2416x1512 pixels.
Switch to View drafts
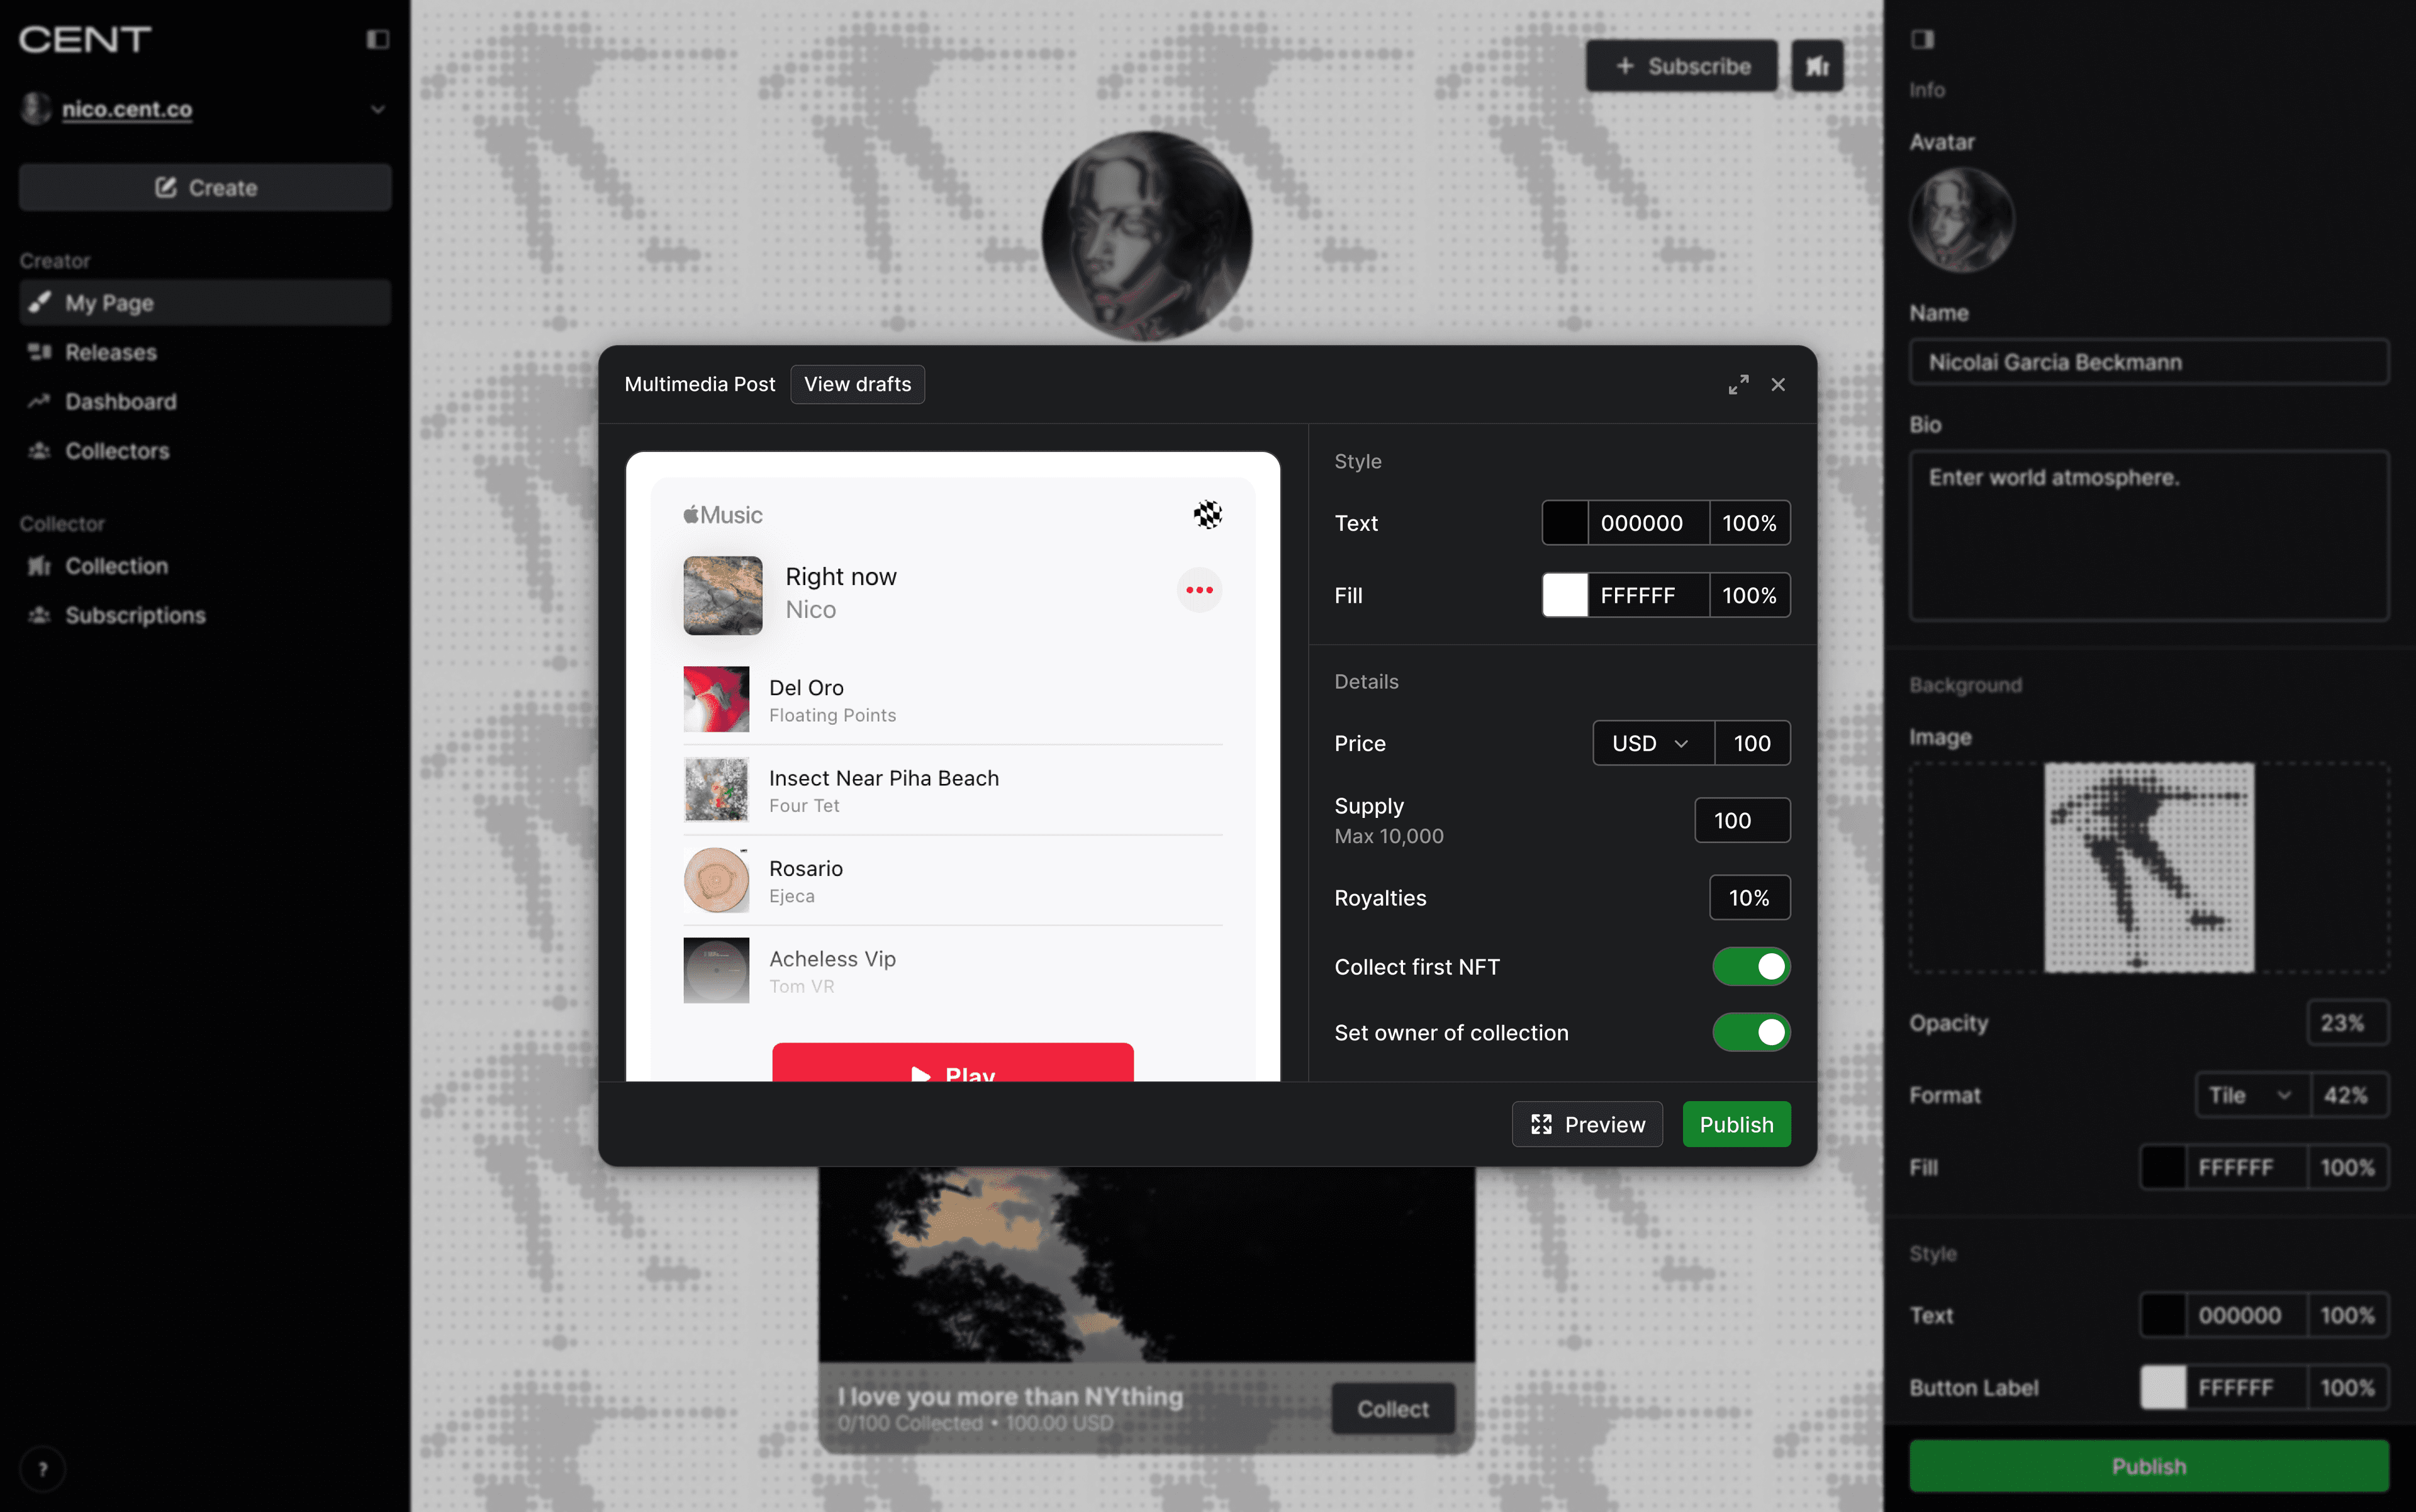click(857, 384)
